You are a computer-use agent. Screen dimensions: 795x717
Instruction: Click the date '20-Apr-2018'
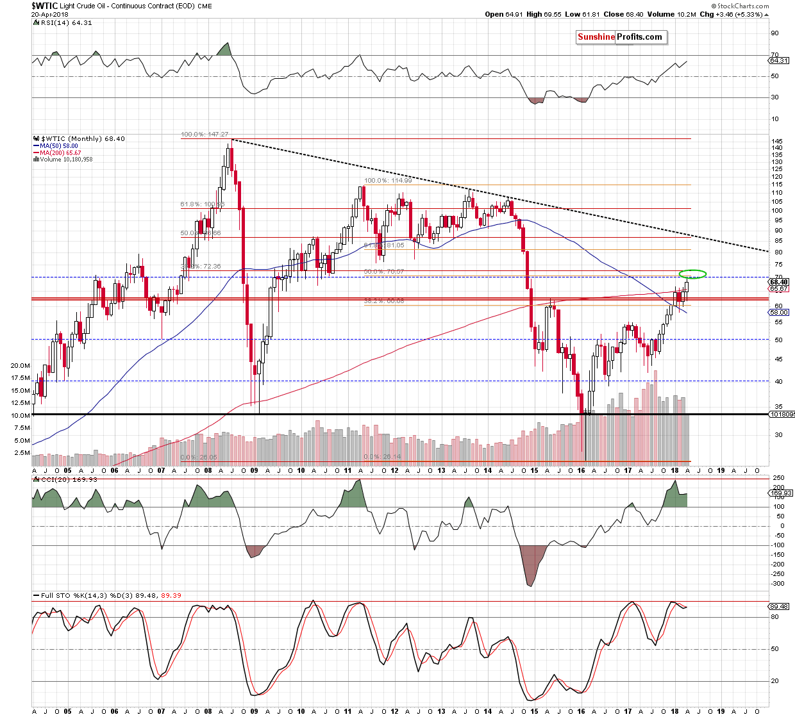point(51,14)
